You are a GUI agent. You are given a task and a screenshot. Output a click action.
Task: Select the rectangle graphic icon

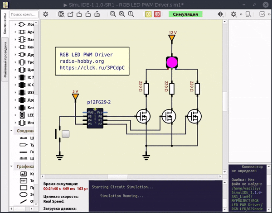pyautogui.click(x=24, y=188)
